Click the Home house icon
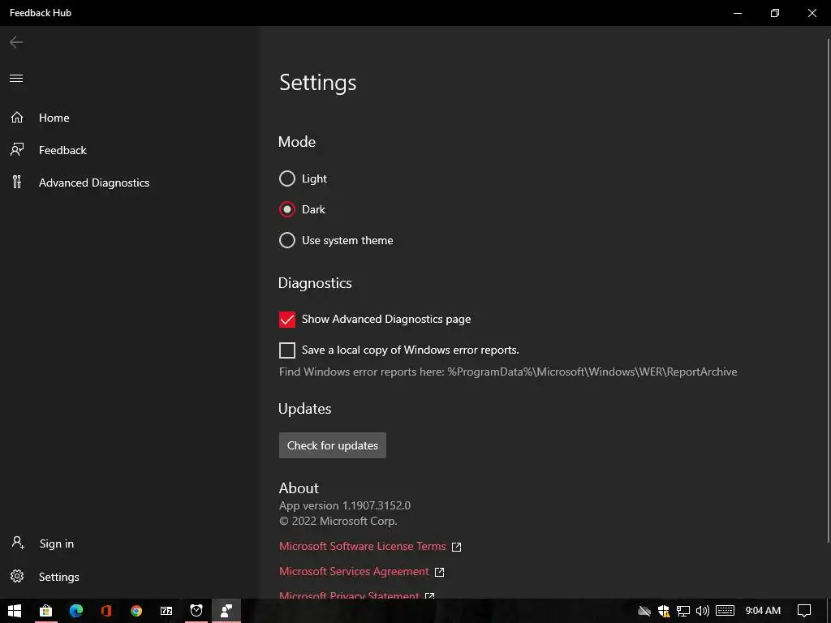This screenshot has width=831, height=623. [x=17, y=117]
